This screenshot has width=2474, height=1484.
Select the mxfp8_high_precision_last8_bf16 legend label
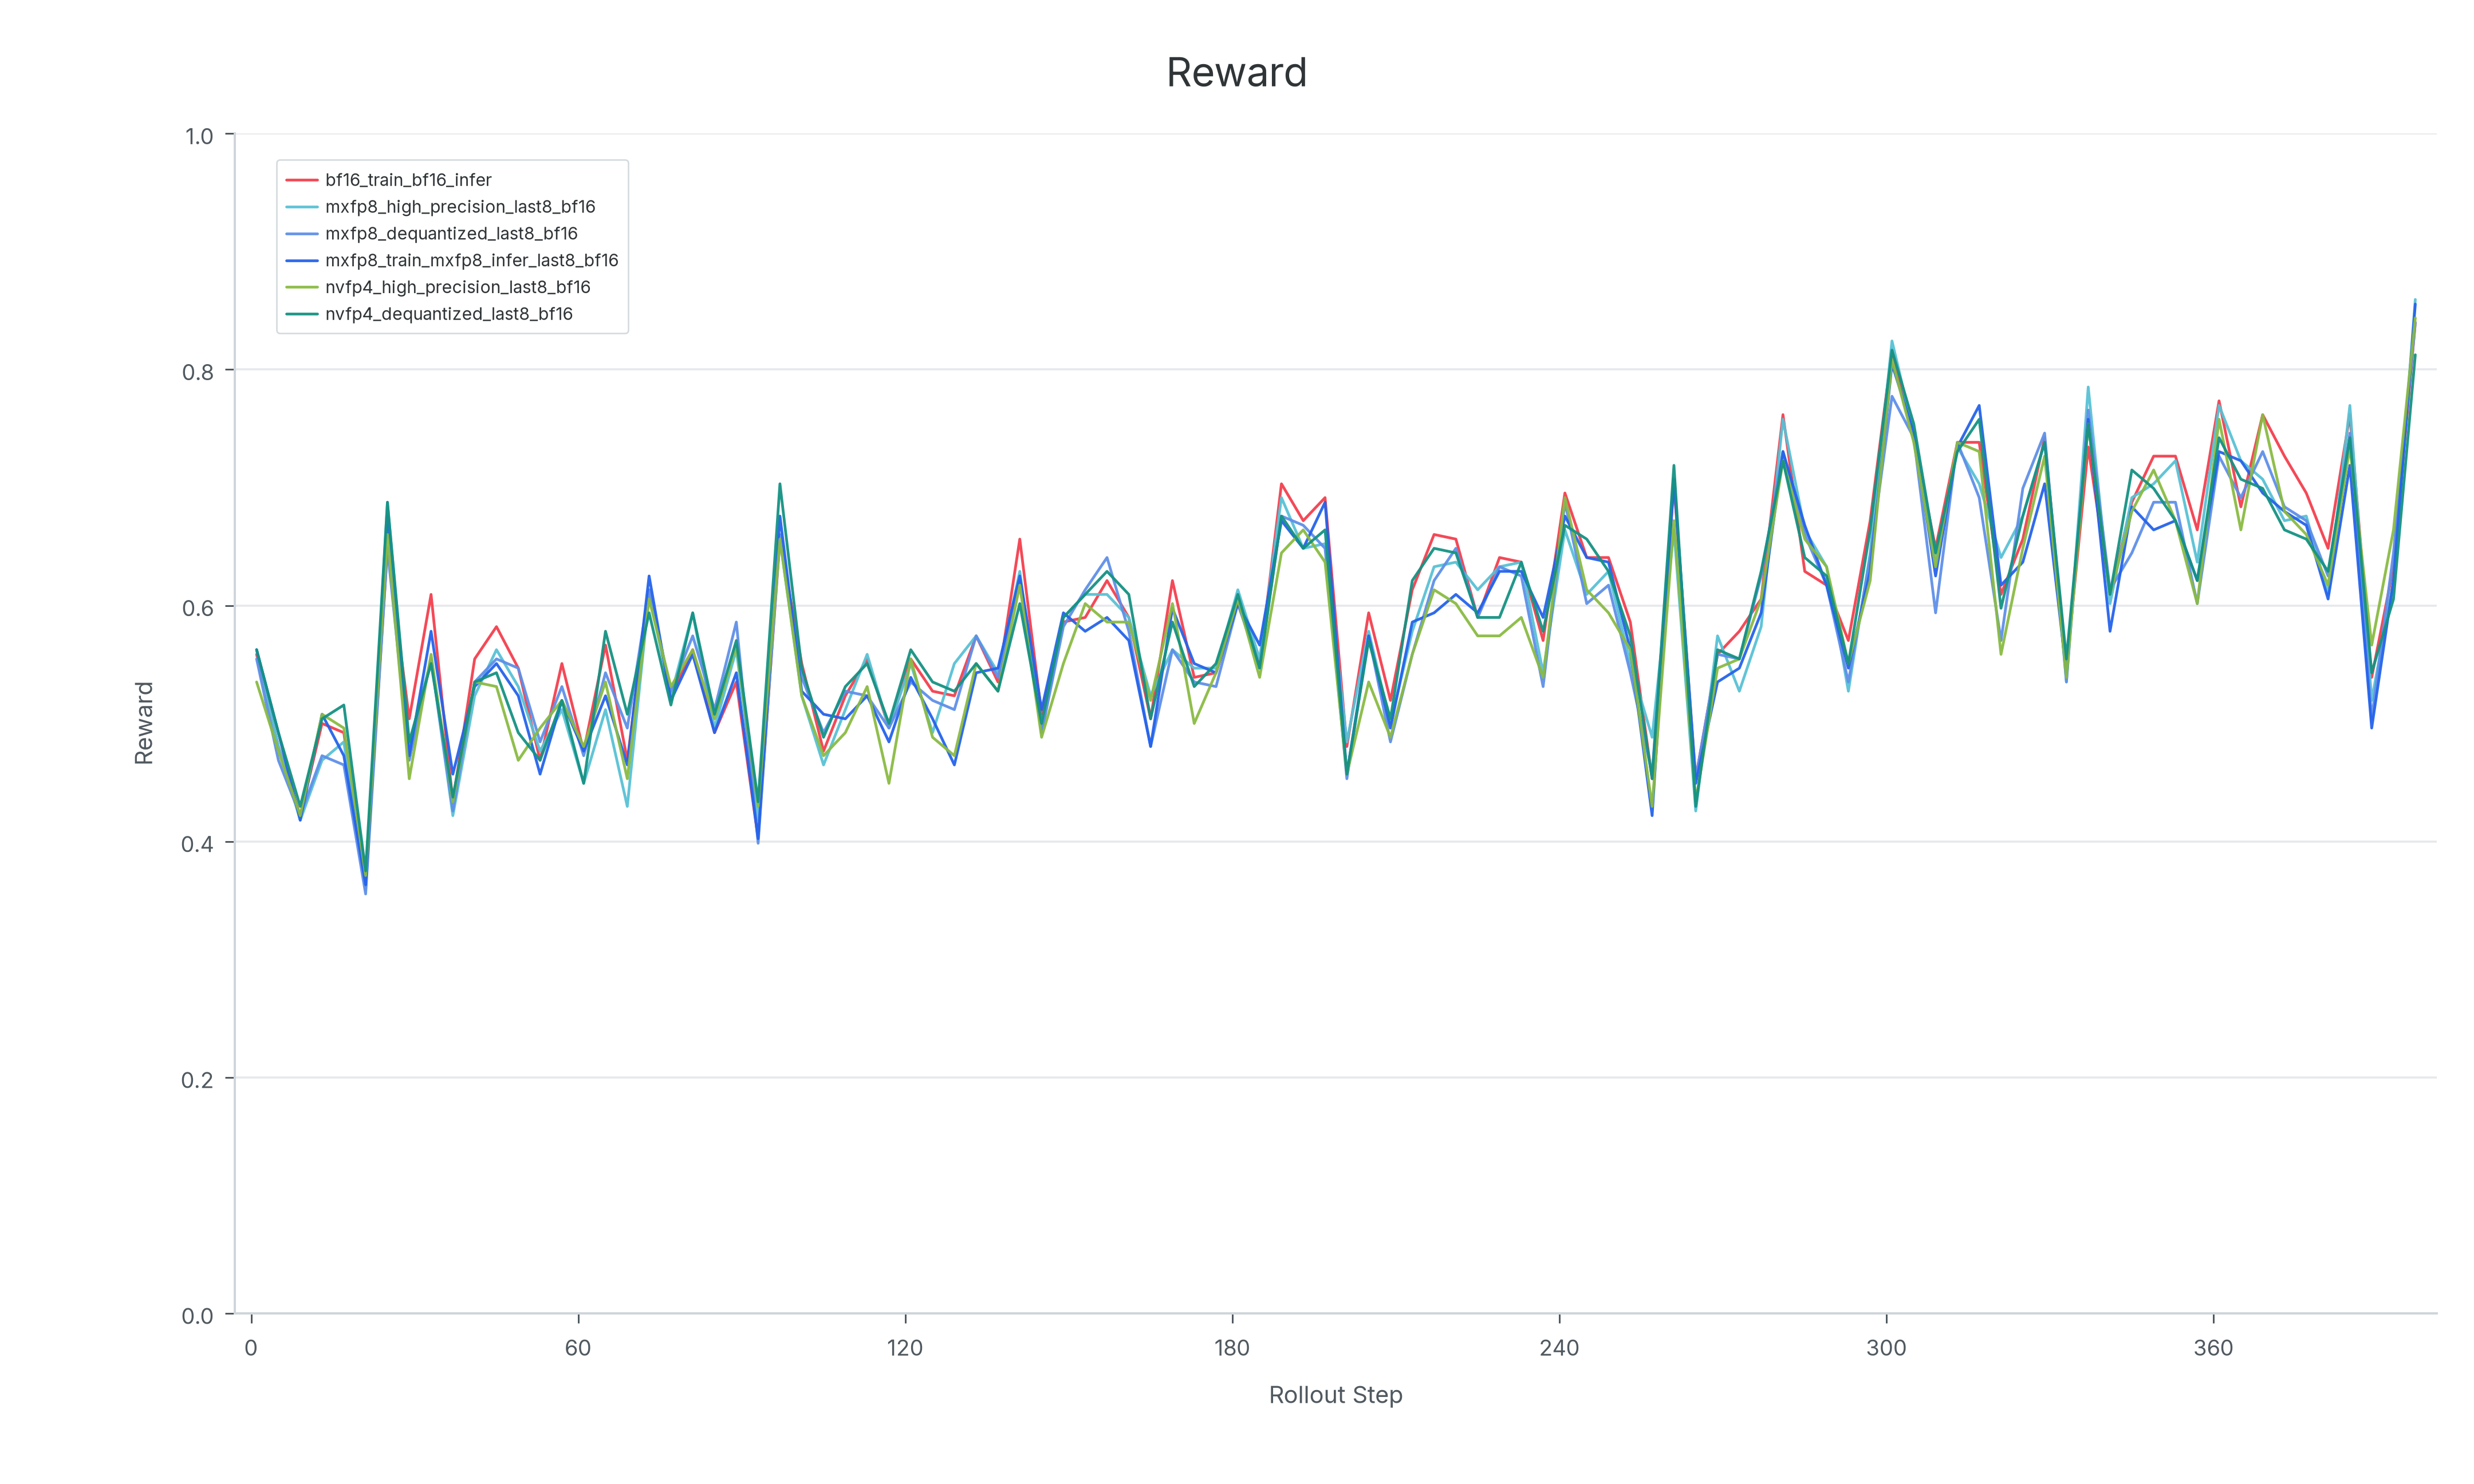(460, 207)
